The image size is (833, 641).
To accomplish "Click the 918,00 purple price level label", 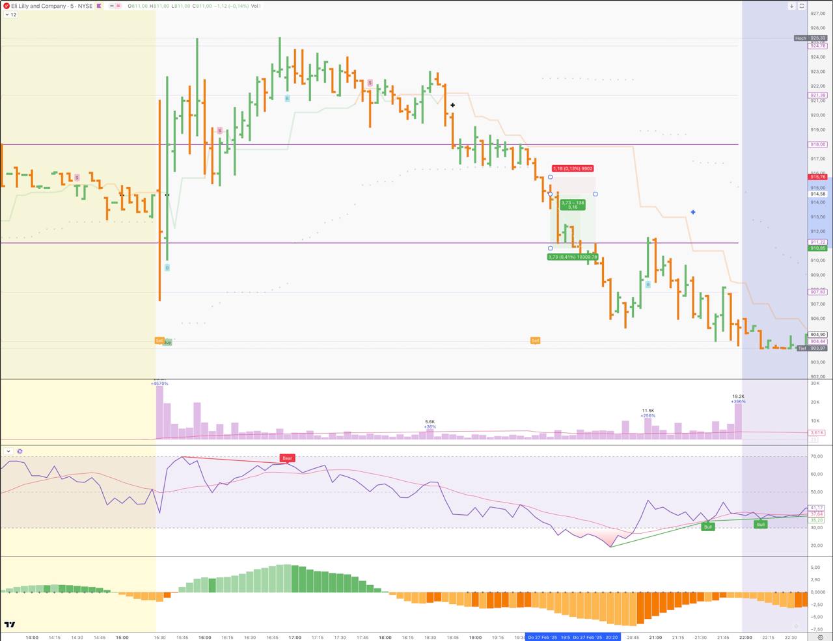I will tap(817, 144).
